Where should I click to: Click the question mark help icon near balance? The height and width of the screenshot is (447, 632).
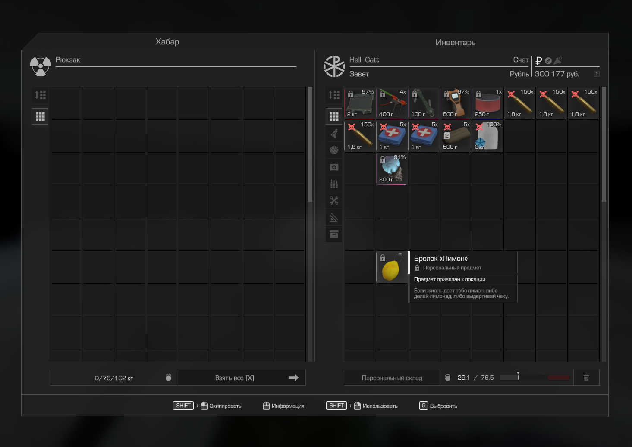pyautogui.click(x=596, y=74)
